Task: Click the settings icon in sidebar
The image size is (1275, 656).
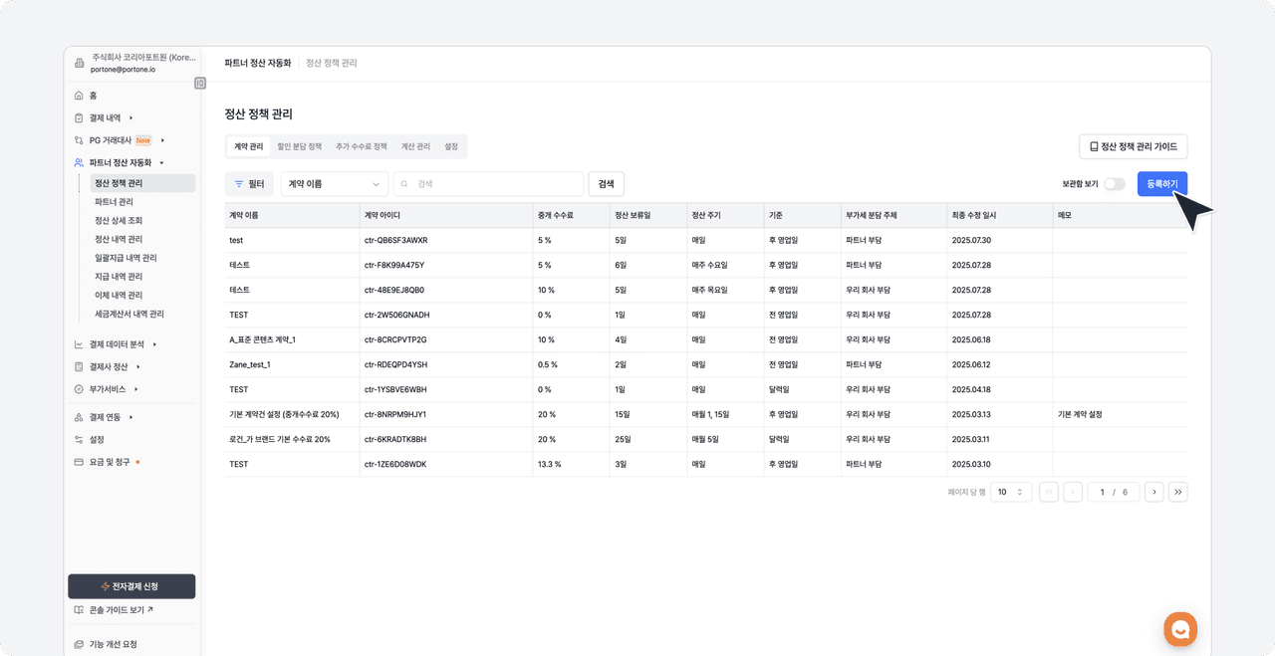Action: point(79,439)
